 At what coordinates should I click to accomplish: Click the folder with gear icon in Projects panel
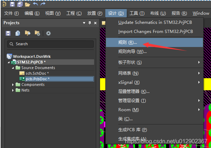pyautogui.click(x=37, y=33)
